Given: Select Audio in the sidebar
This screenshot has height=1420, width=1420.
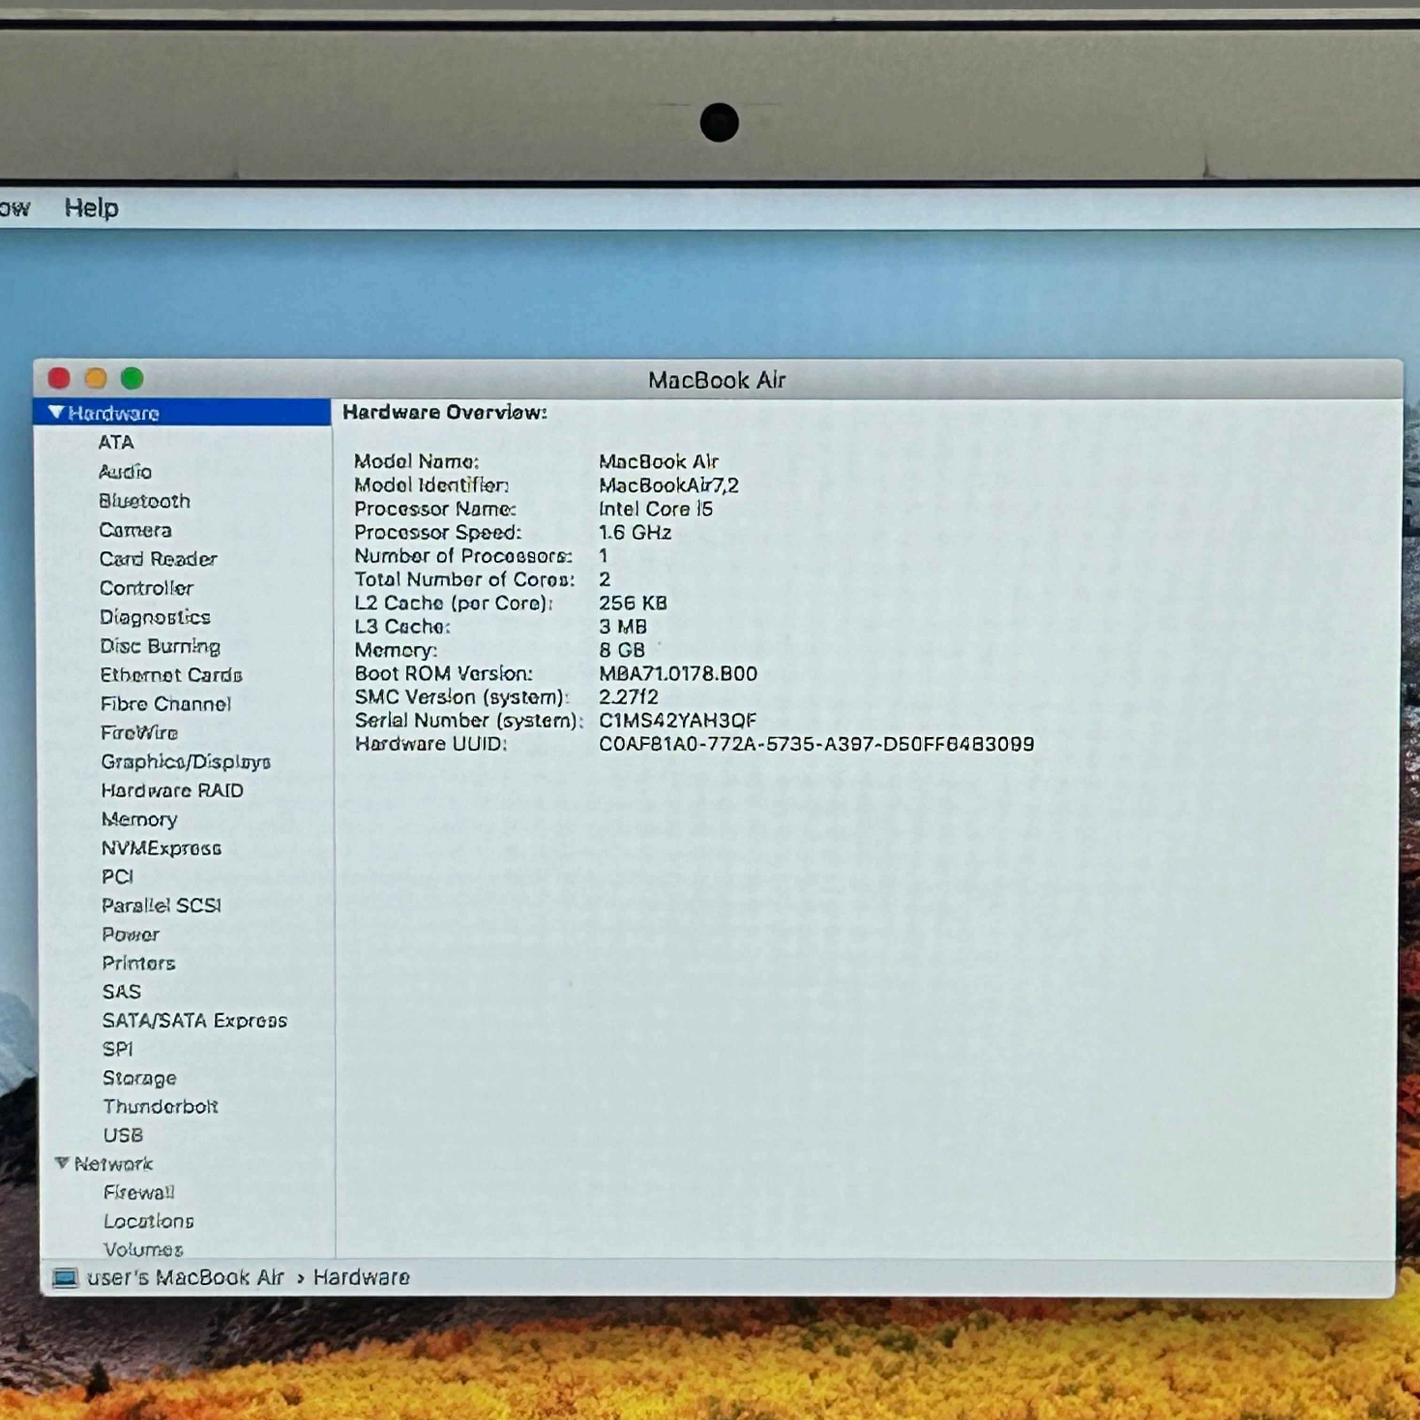Looking at the screenshot, I should [x=125, y=471].
